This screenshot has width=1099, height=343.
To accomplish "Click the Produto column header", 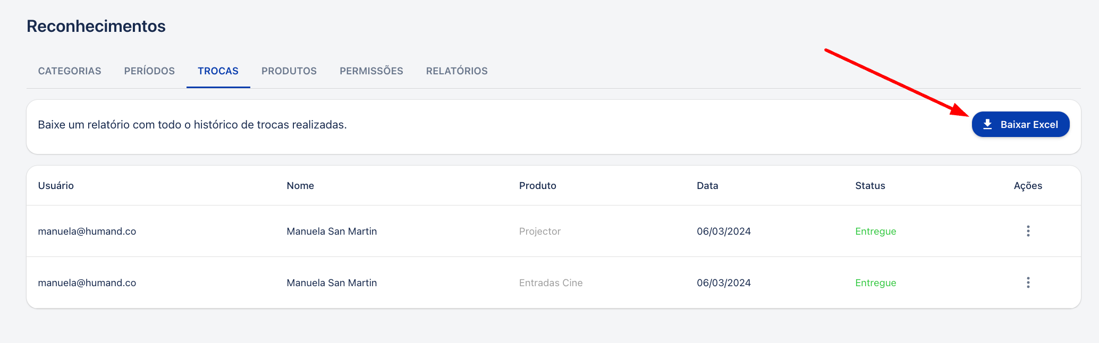I will coord(538,186).
